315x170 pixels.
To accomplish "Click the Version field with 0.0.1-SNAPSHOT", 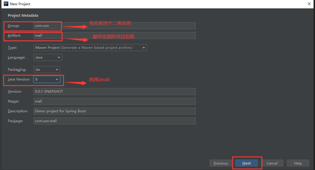I will 115,91.
